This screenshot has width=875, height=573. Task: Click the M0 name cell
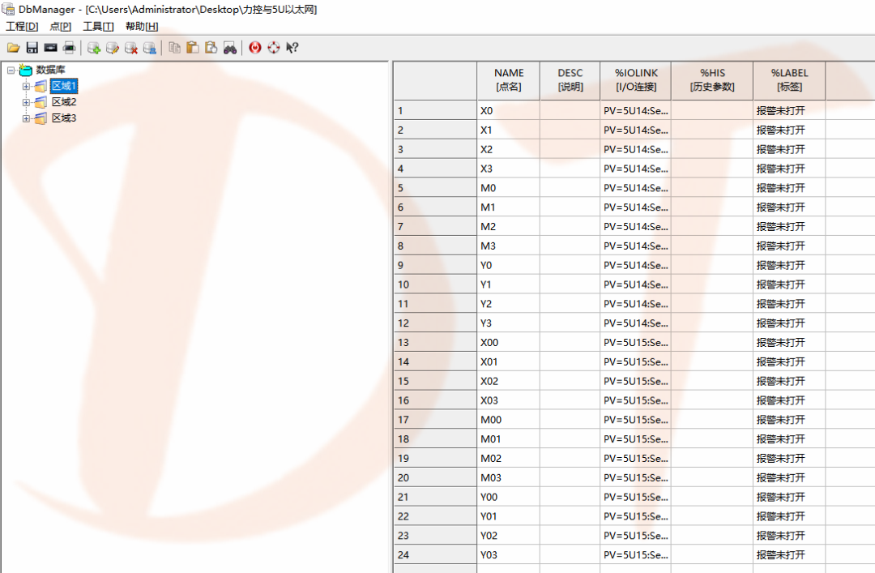click(x=508, y=188)
